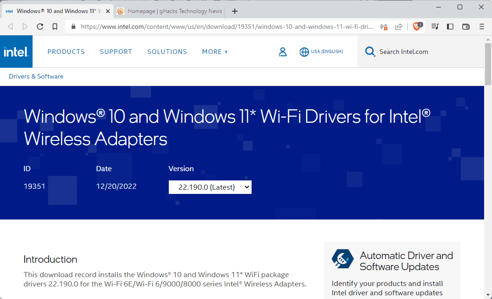The width and height of the screenshot is (492, 299).
Task: Select USA (ENGLISH) region link
Action: coord(327,52)
